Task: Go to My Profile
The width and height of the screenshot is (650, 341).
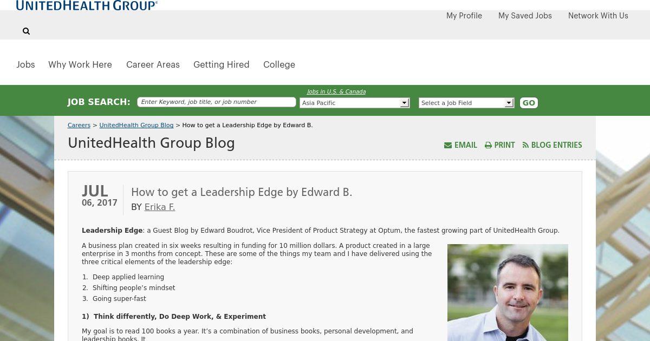Action: click(x=464, y=16)
